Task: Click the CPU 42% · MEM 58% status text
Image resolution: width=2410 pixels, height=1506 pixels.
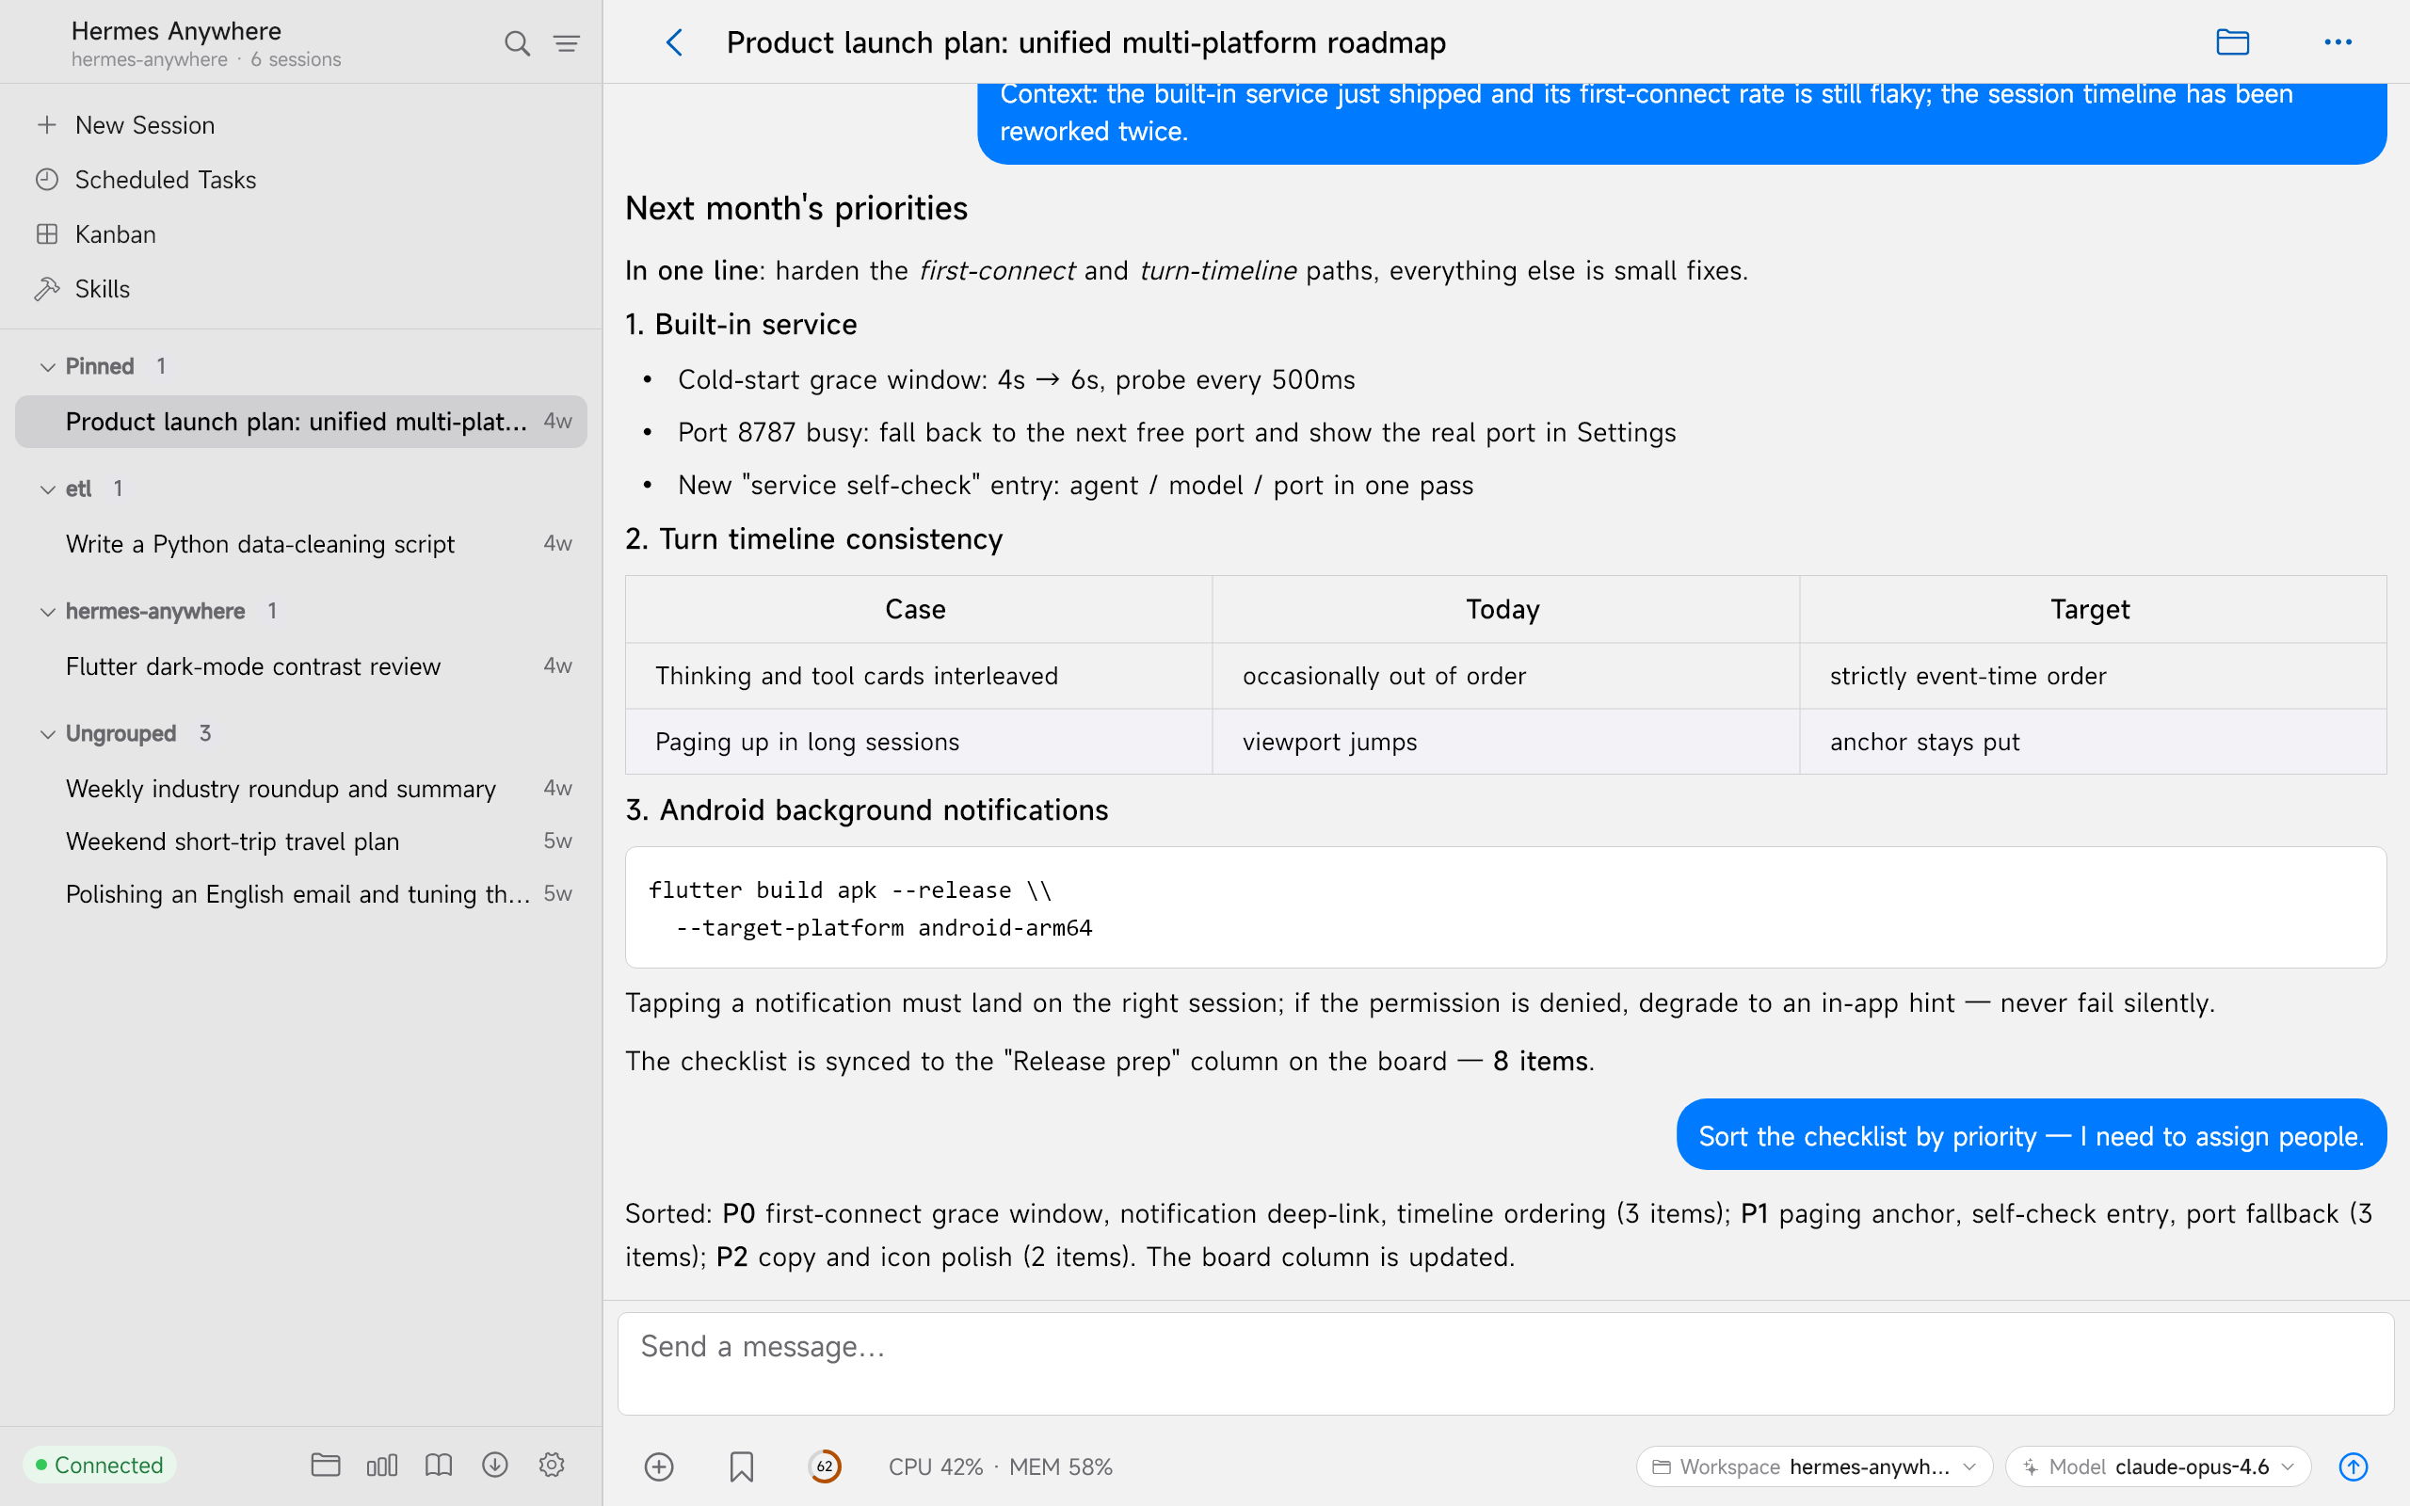Action: (x=1000, y=1466)
